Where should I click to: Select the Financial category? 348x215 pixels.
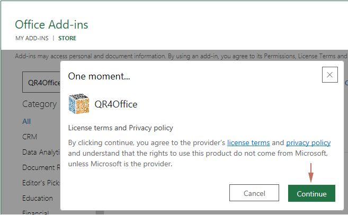point(36,212)
